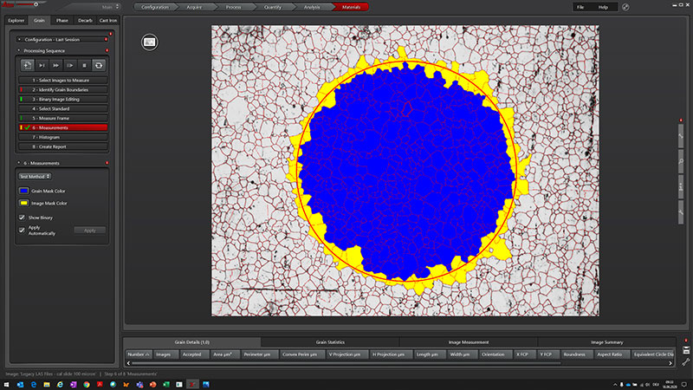This screenshot has height=390, width=693.
Task: Click the wrench tool on right sidebar
Action: 682,210
